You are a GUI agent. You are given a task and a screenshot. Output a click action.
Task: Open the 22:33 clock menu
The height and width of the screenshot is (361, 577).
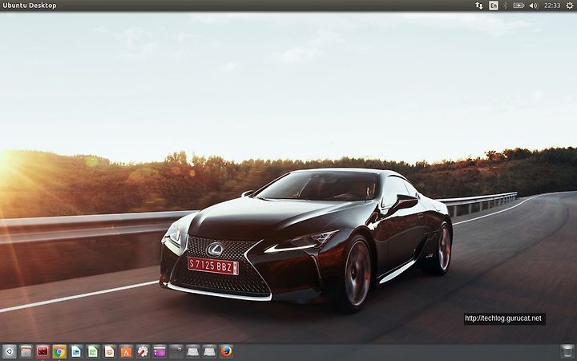552,6
